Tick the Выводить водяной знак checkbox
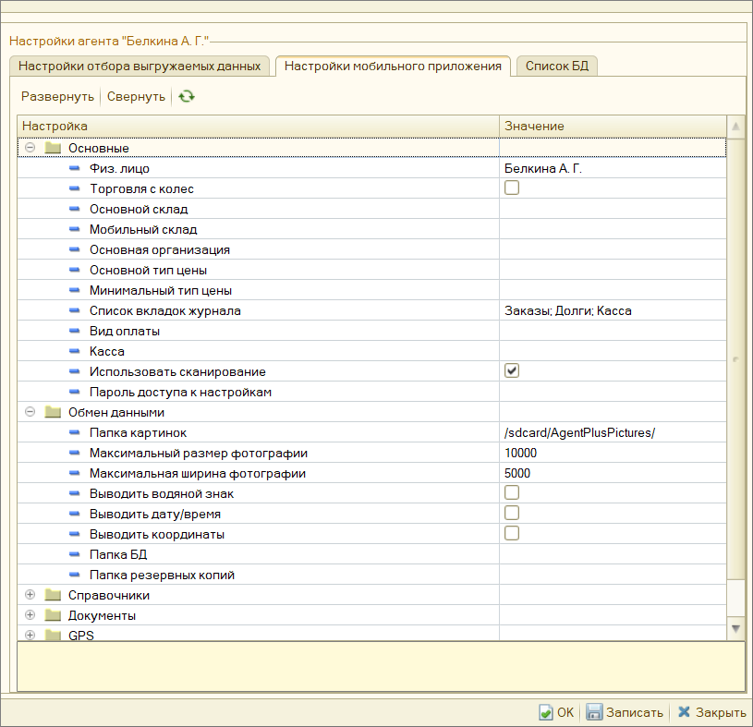 [x=512, y=492]
